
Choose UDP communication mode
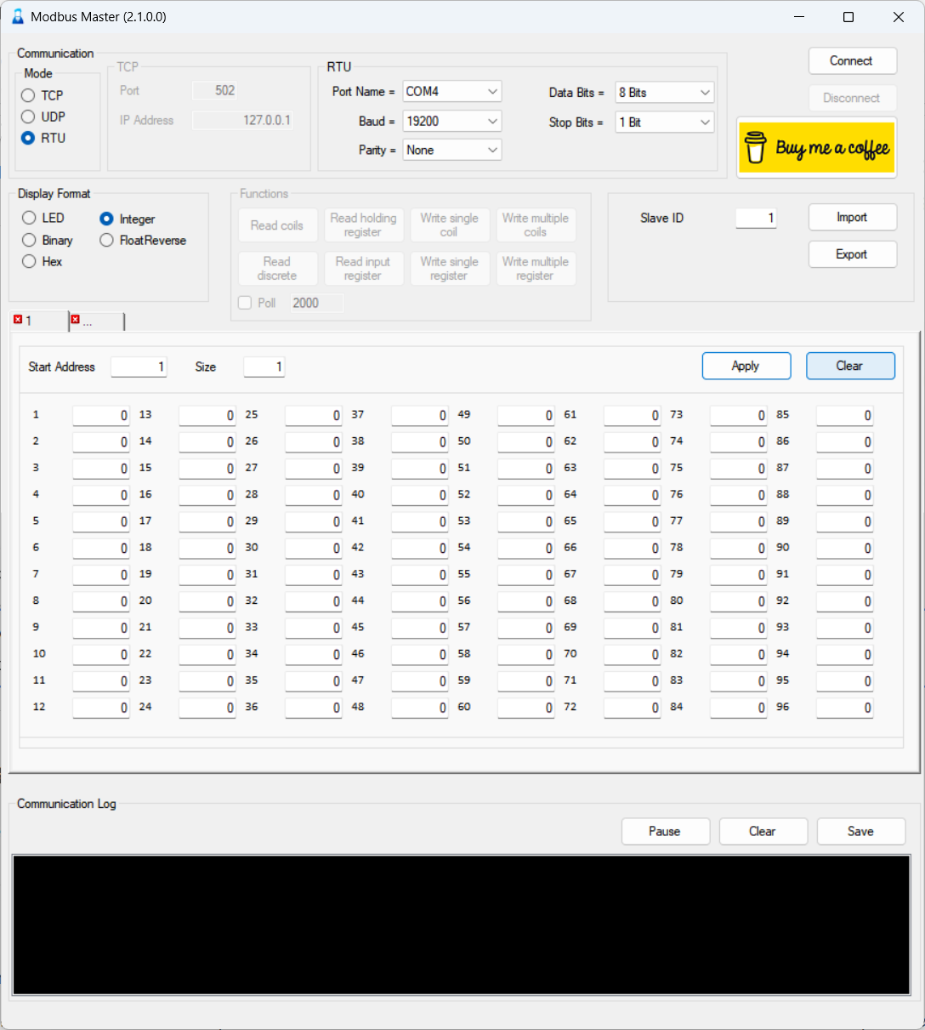[29, 117]
